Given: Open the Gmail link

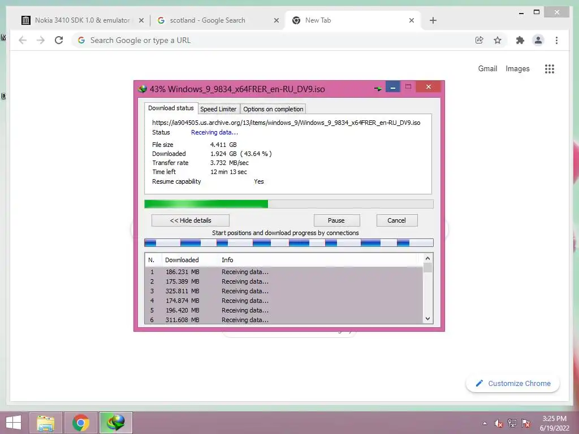Looking at the screenshot, I should pyautogui.click(x=487, y=68).
